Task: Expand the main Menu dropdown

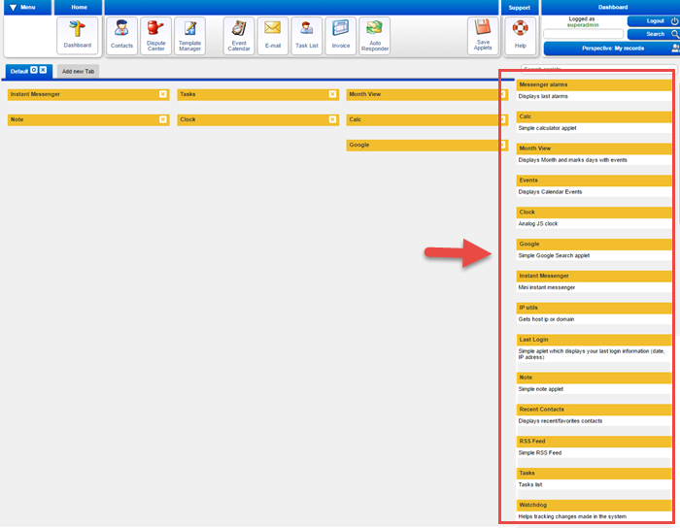Action: pos(27,8)
